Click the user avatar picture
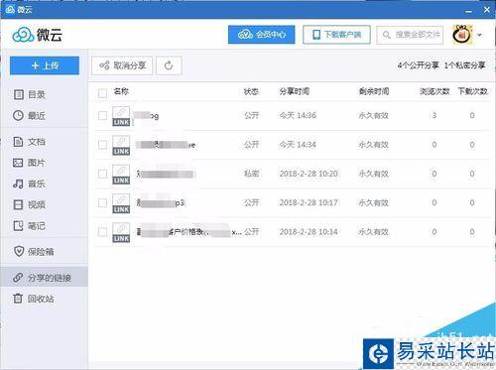This screenshot has height=370, width=496. tap(462, 35)
